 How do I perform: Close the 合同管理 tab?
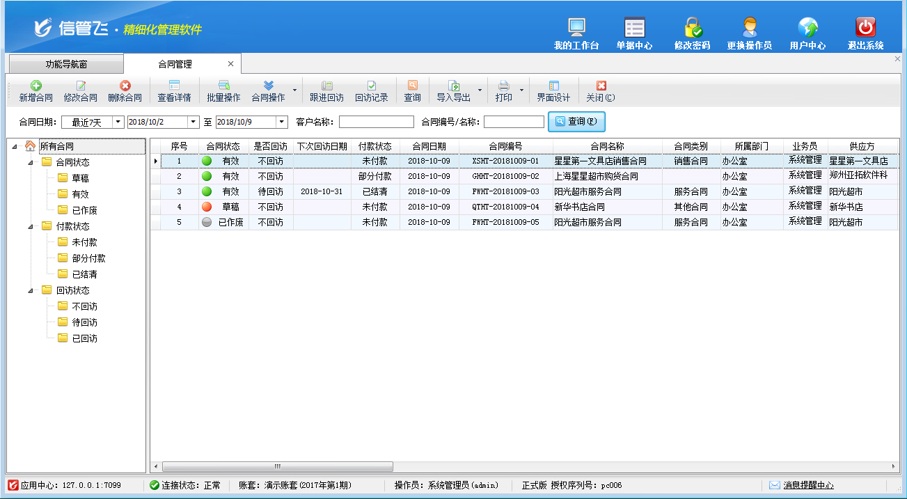(231, 64)
